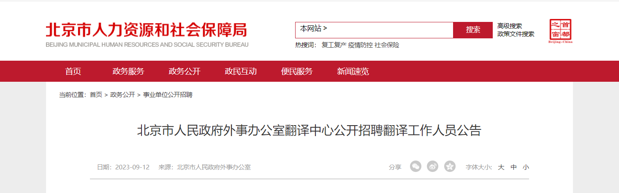Open the 政务公开 navigation menu

(x=185, y=71)
